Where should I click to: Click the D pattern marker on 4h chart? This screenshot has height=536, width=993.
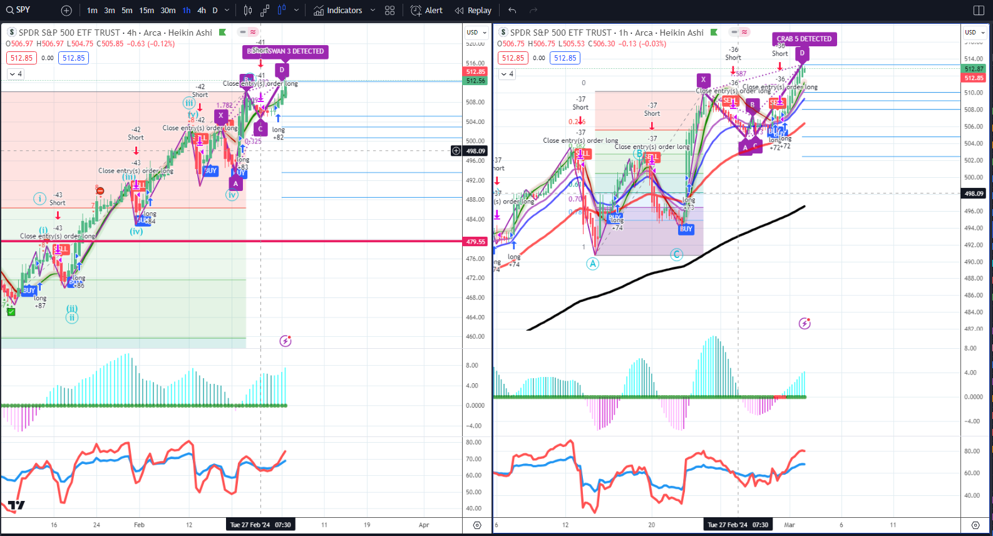(282, 70)
